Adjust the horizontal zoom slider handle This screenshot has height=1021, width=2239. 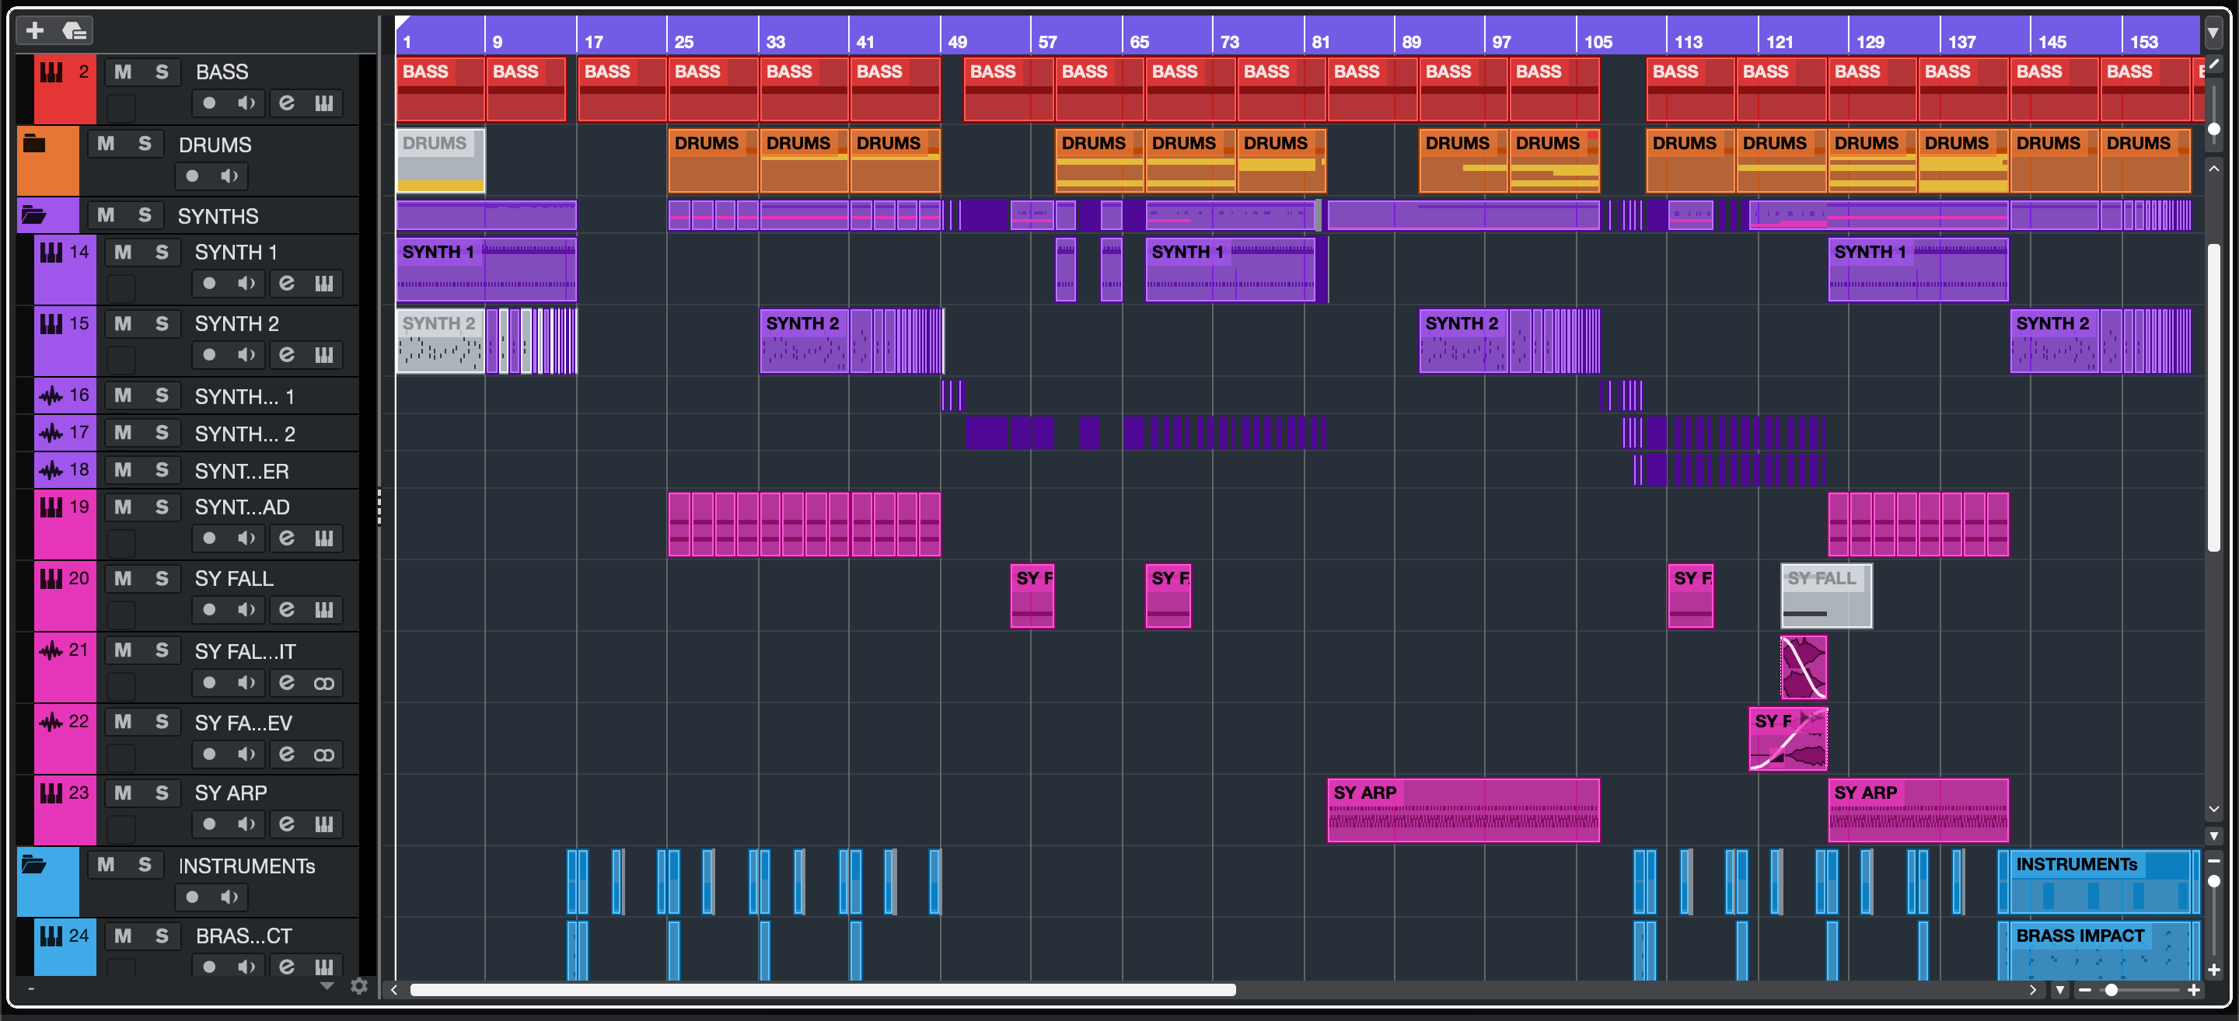coord(2112,990)
